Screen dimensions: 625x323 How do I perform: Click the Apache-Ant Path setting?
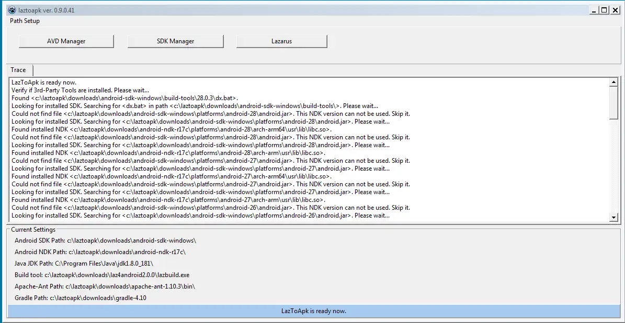(x=105, y=286)
